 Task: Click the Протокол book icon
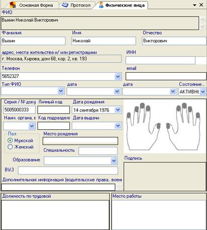[x=65, y=5]
